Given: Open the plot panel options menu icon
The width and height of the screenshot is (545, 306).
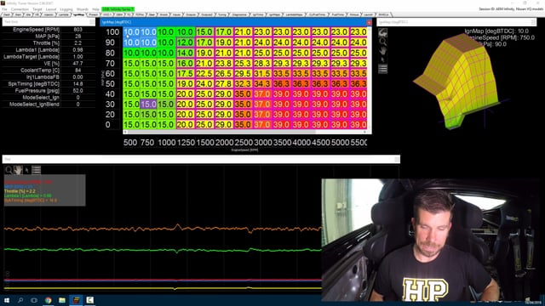Looking at the screenshot, I should 36,170.
